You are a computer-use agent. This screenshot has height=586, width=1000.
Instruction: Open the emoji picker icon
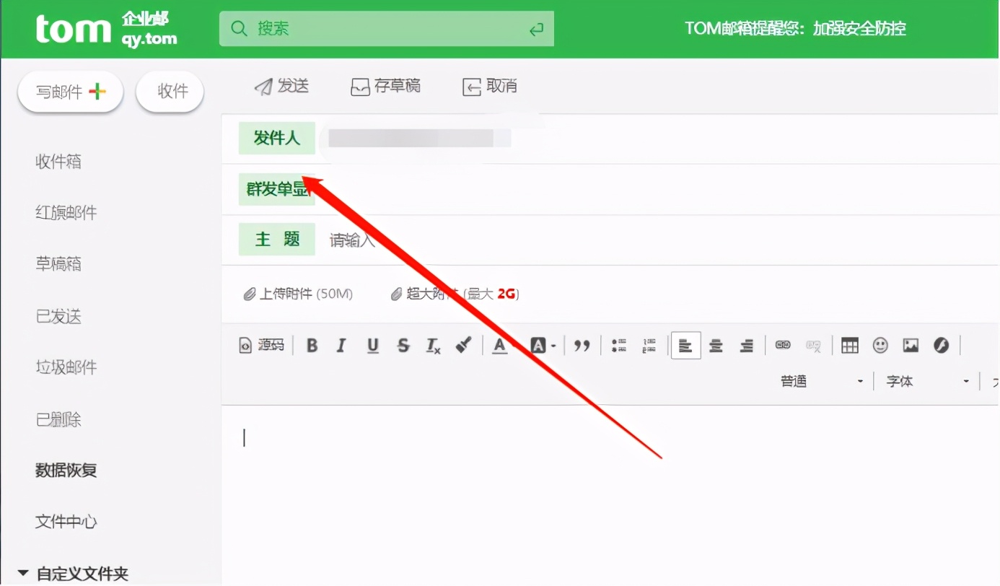pos(880,346)
